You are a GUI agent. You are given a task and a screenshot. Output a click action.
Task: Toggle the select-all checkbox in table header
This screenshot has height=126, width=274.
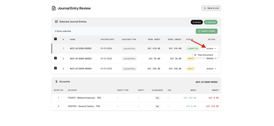(55, 39)
